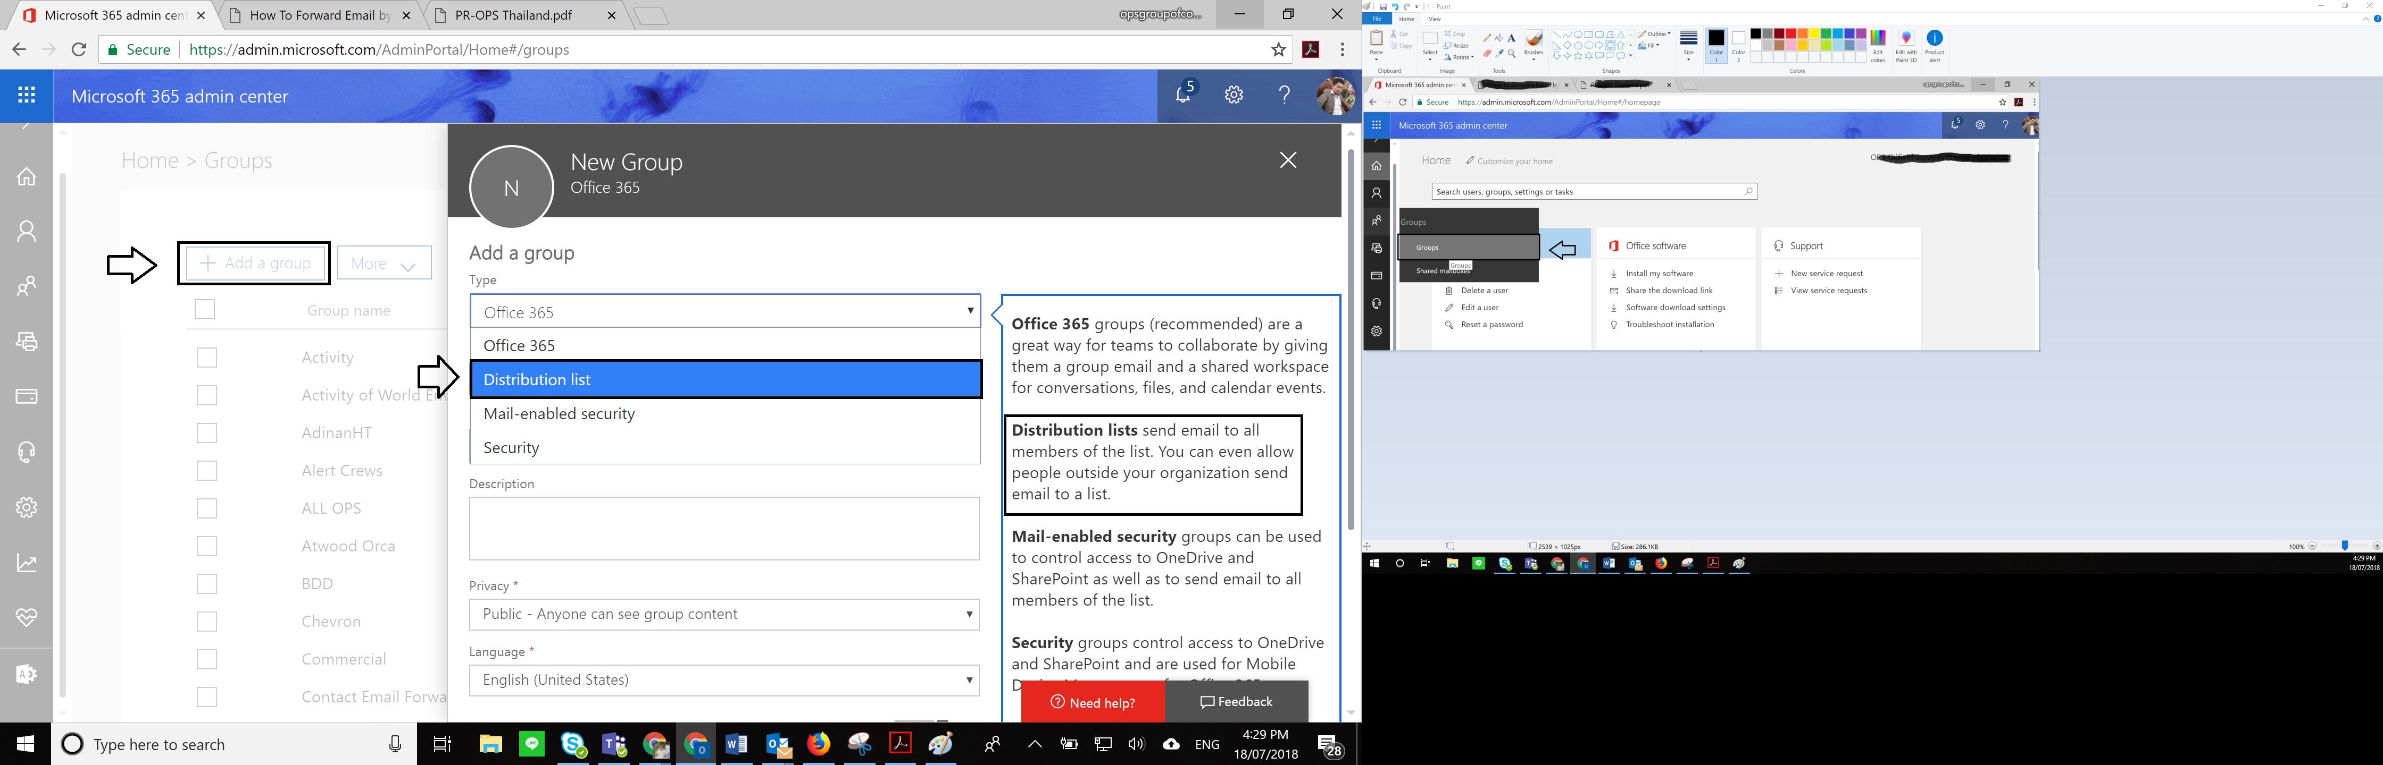Open Health heart icon in Chrome admin sidebar
Viewport: 2383px width, 765px height.
[x=27, y=617]
